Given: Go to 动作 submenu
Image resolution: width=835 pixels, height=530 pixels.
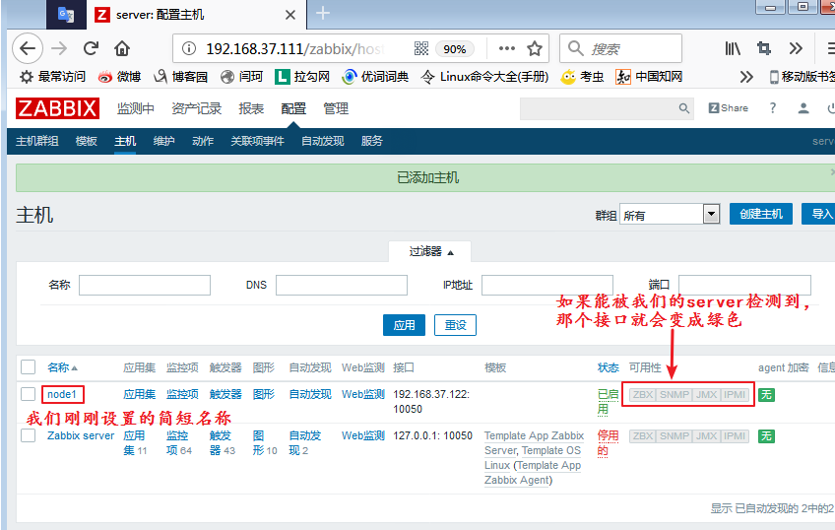Looking at the screenshot, I should pyautogui.click(x=203, y=141).
